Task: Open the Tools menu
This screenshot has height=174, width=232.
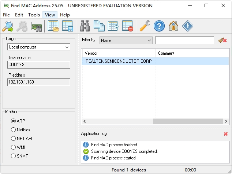Action: [34, 15]
